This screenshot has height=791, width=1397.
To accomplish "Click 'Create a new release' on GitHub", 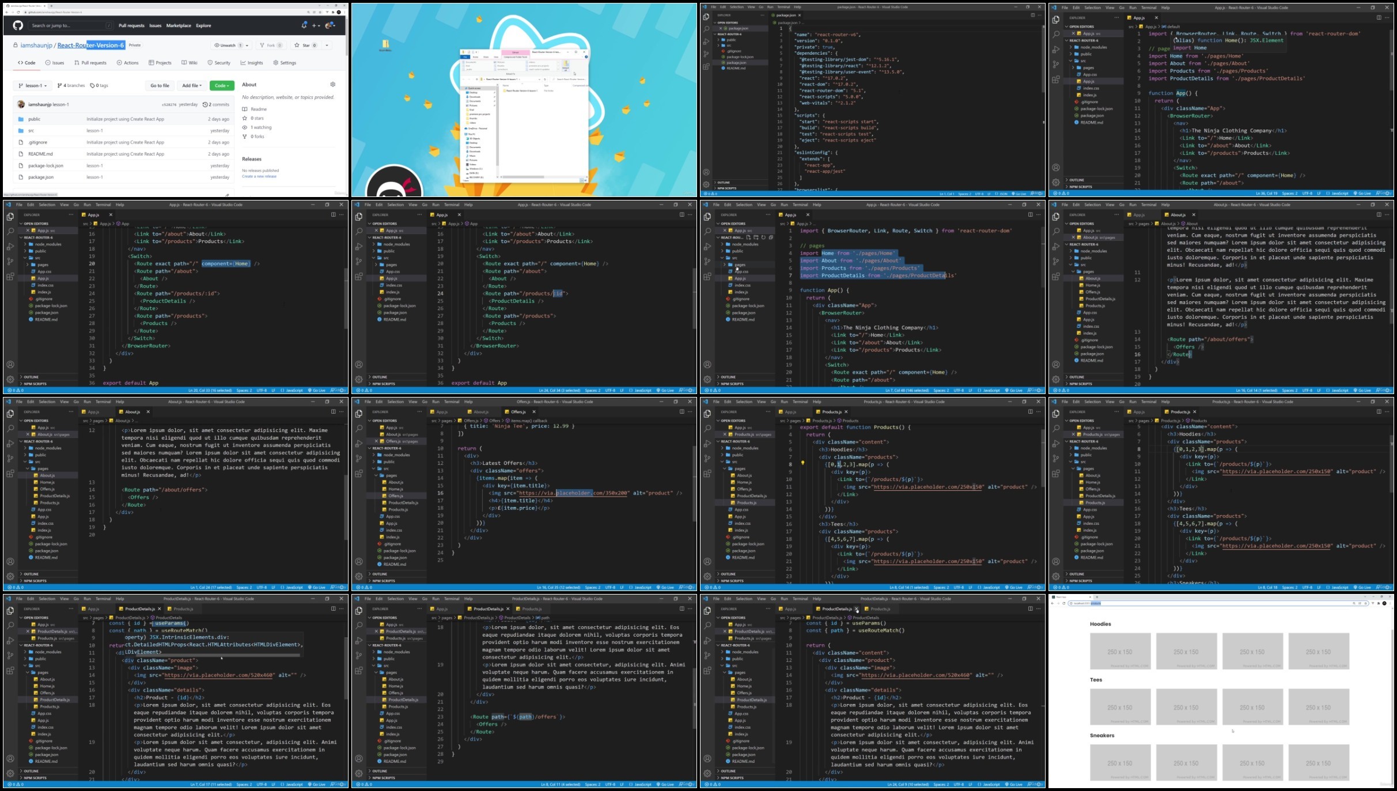I will [x=259, y=176].
